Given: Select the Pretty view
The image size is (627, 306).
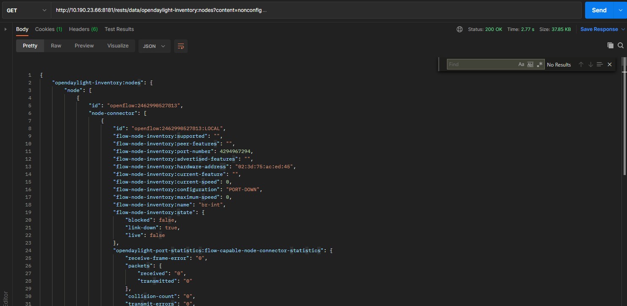Looking at the screenshot, I should click(x=30, y=46).
